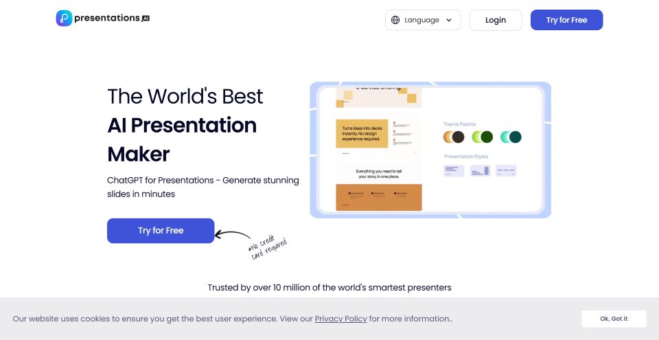Choose the first presentation style thumbnail
Screen dimensions: 659x340
tap(454, 170)
